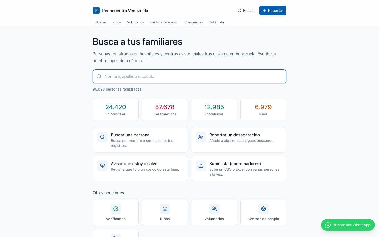Click the "Otras secciones" heading
This screenshot has width=379, height=237.
pyautogui.click(x=108, y=193)
